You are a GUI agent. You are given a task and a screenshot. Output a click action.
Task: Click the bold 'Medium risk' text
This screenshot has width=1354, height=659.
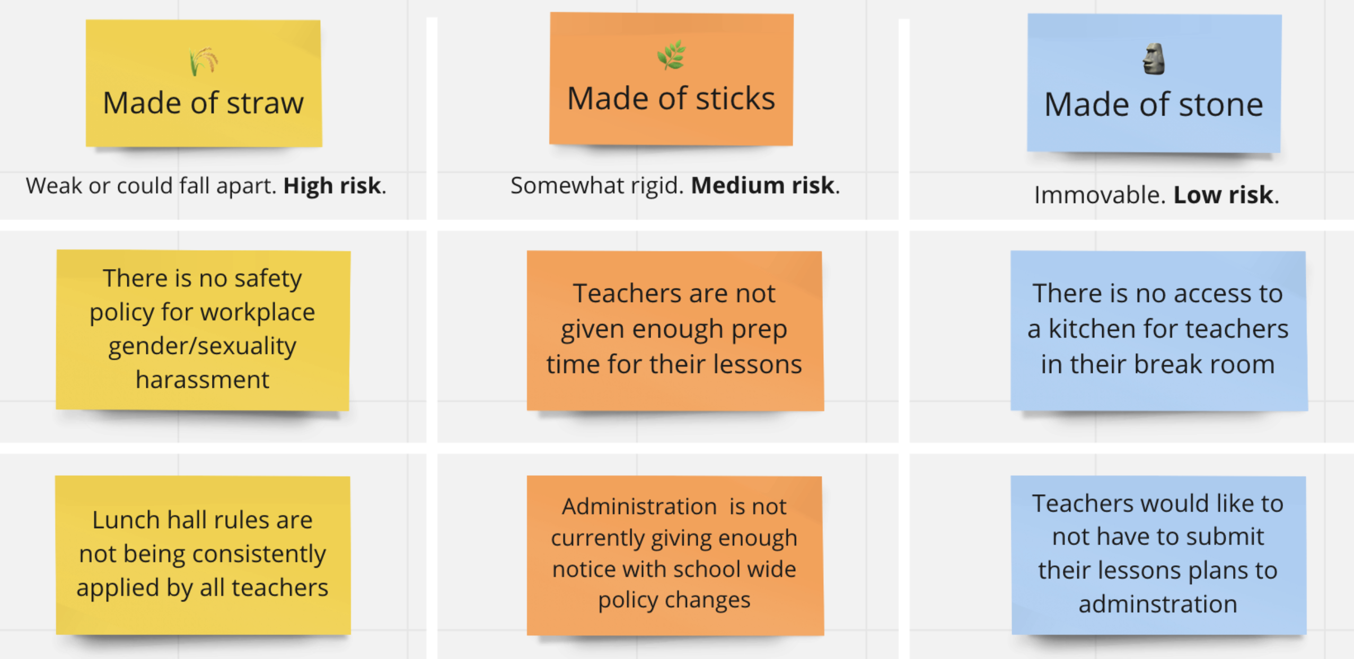[x=763, y=185]
